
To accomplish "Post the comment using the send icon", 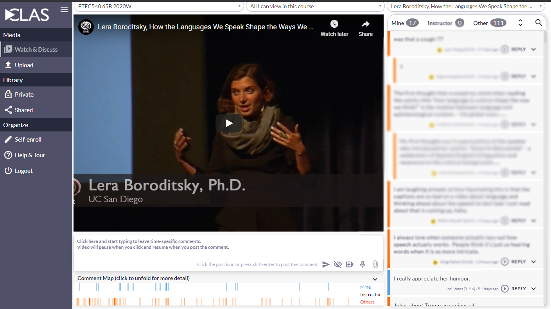I will tap(326, 264).
